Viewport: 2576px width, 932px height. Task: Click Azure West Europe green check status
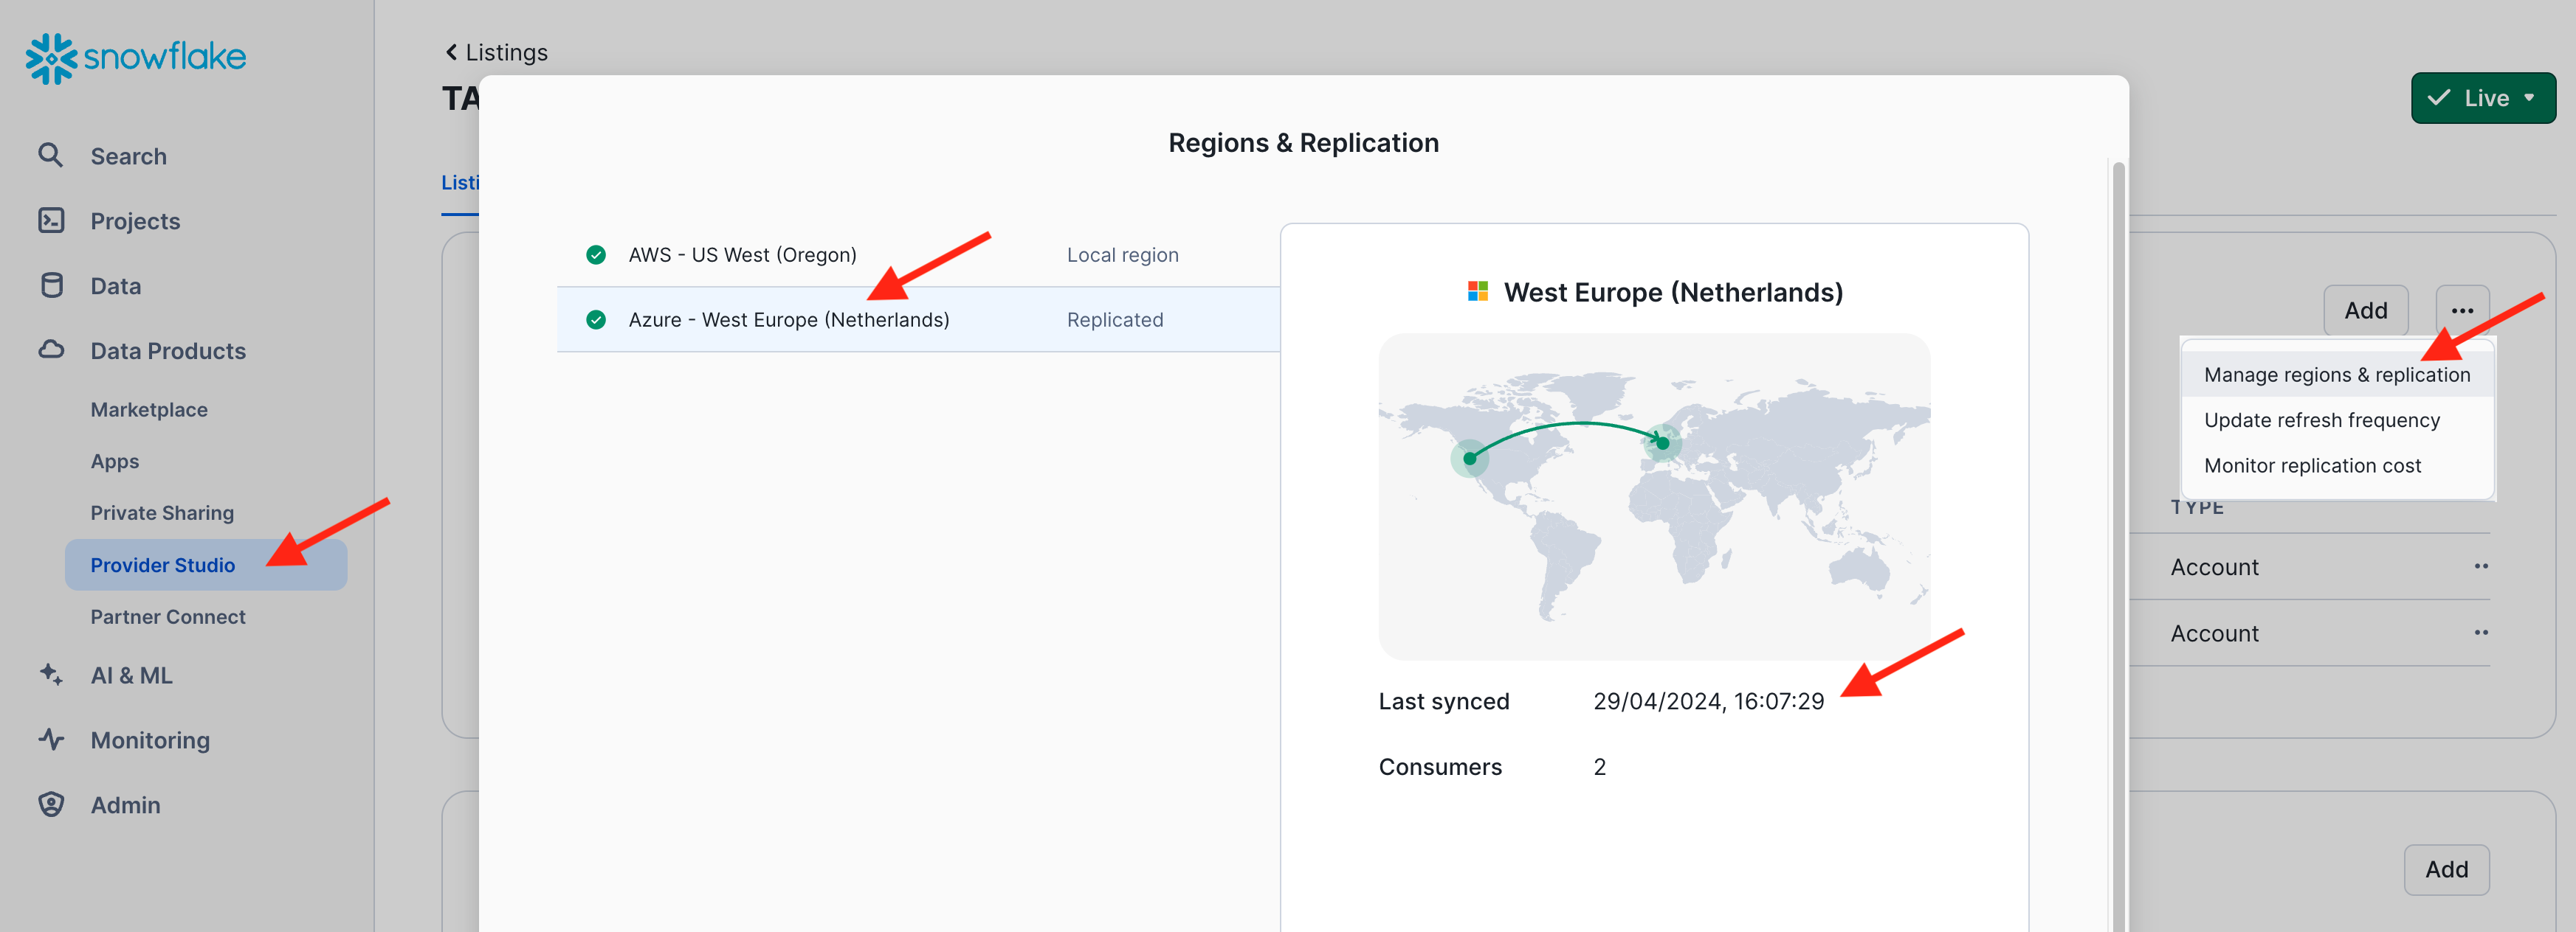[x=596, y=320]
